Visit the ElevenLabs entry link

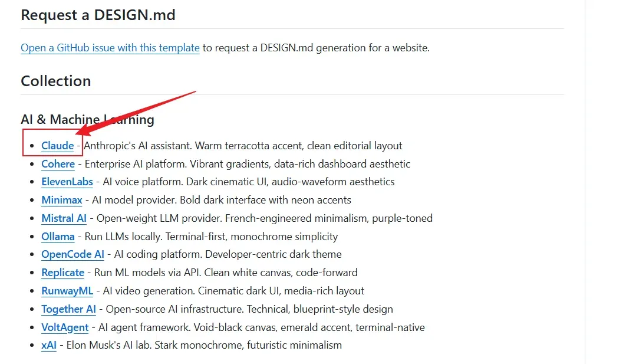point(67,182)
